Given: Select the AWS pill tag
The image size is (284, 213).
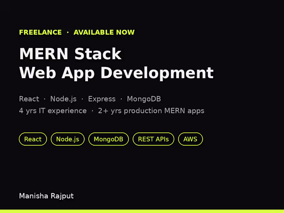Looking at the screenshot, I should (x=190, y=139).
